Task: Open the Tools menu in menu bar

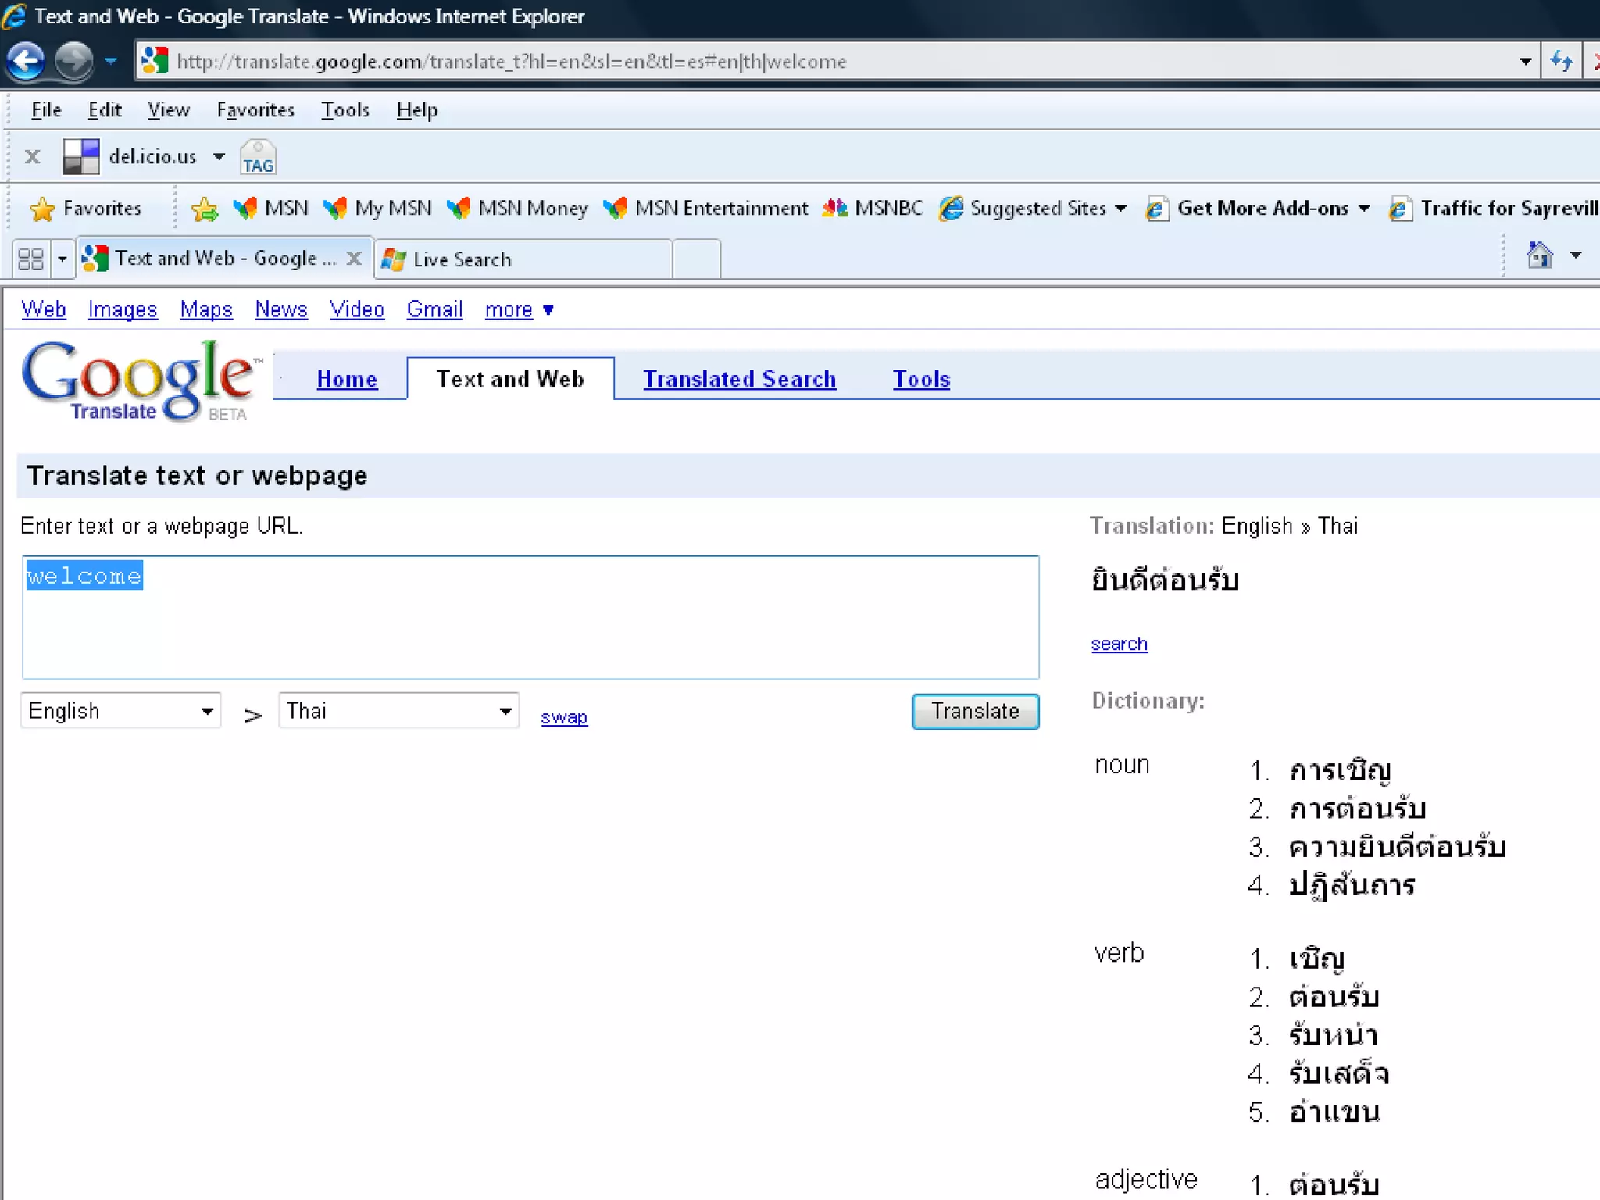Action: click(x=345, y=110)
